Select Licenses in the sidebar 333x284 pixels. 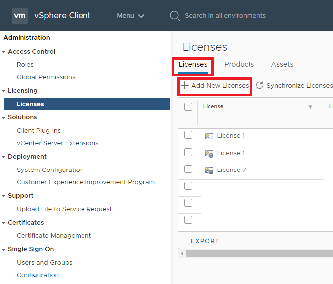(x=87, y=104)
